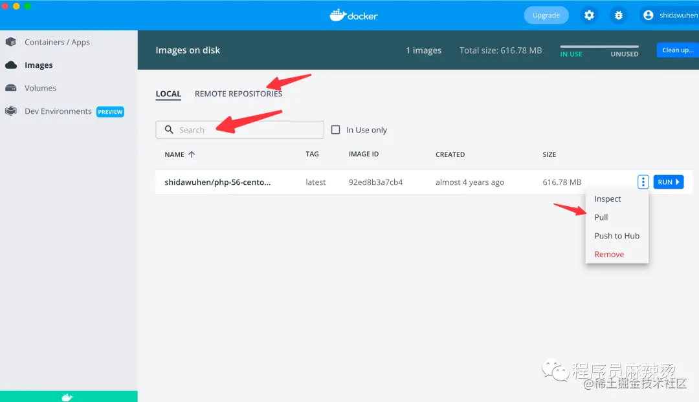Click the Volumes drive sidebar icon

tap(11, 88)
